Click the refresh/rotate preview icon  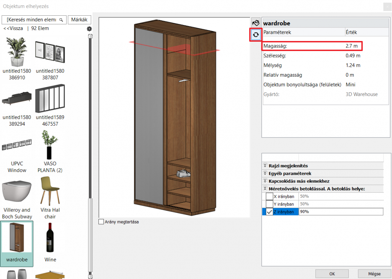(256, 35)
